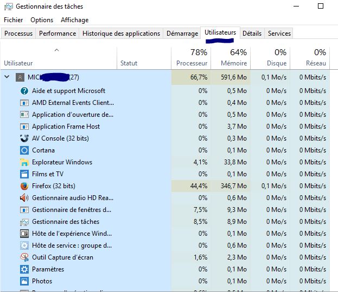Click the Firefox (32 bits) icon
The height and width of the screenshot is (292, 338).
[x=24, y=186]
